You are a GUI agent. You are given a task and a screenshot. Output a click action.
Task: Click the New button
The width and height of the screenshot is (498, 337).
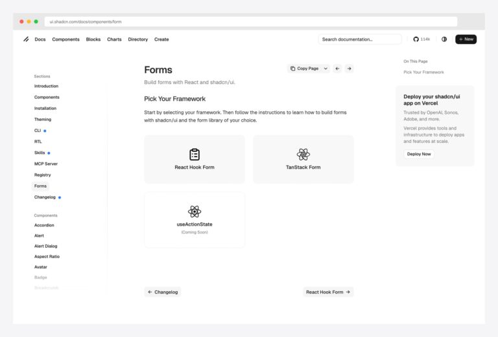[466, 39]
